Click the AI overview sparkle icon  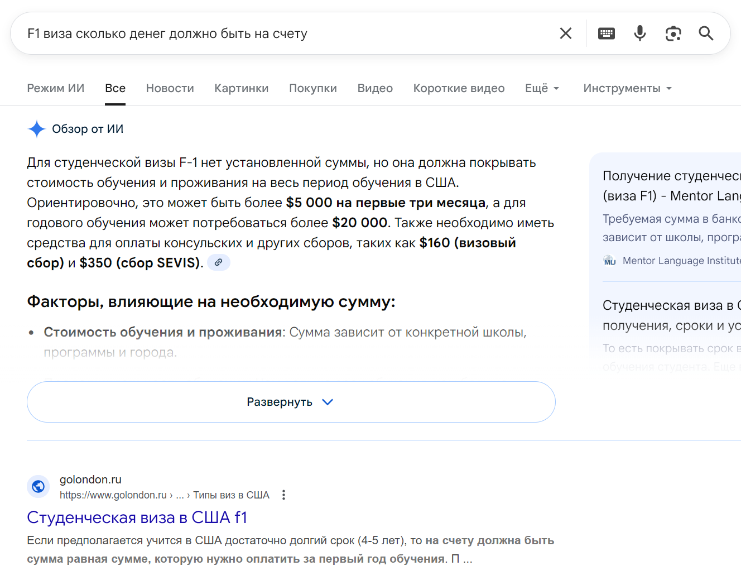point(37,129)
